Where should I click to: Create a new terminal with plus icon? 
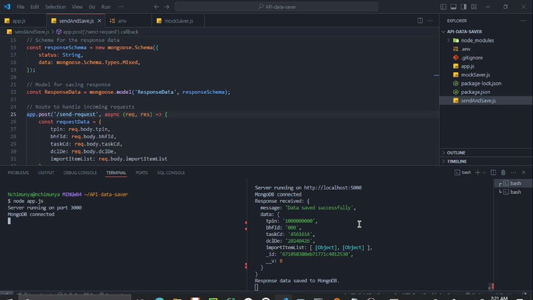[x=477, y=172]
